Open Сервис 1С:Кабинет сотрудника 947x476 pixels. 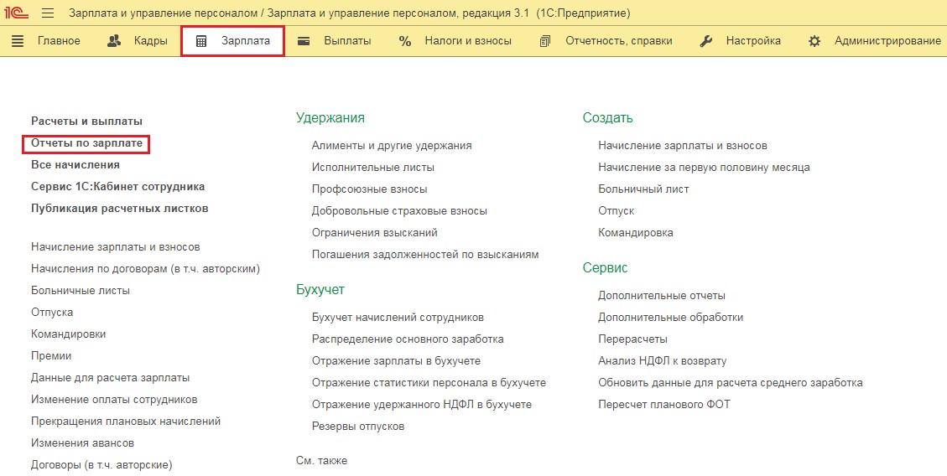[x=117, y=186]
